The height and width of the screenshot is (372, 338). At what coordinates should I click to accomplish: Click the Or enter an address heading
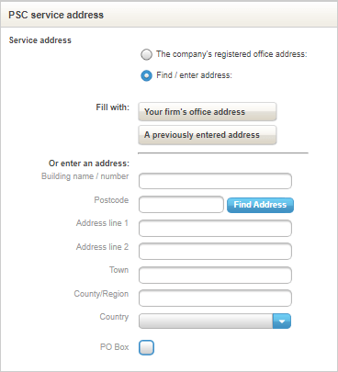[89, 163]
